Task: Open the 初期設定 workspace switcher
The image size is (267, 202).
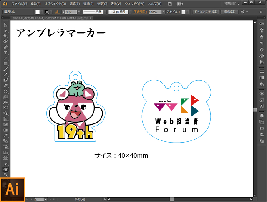Action: pos(232,4)
